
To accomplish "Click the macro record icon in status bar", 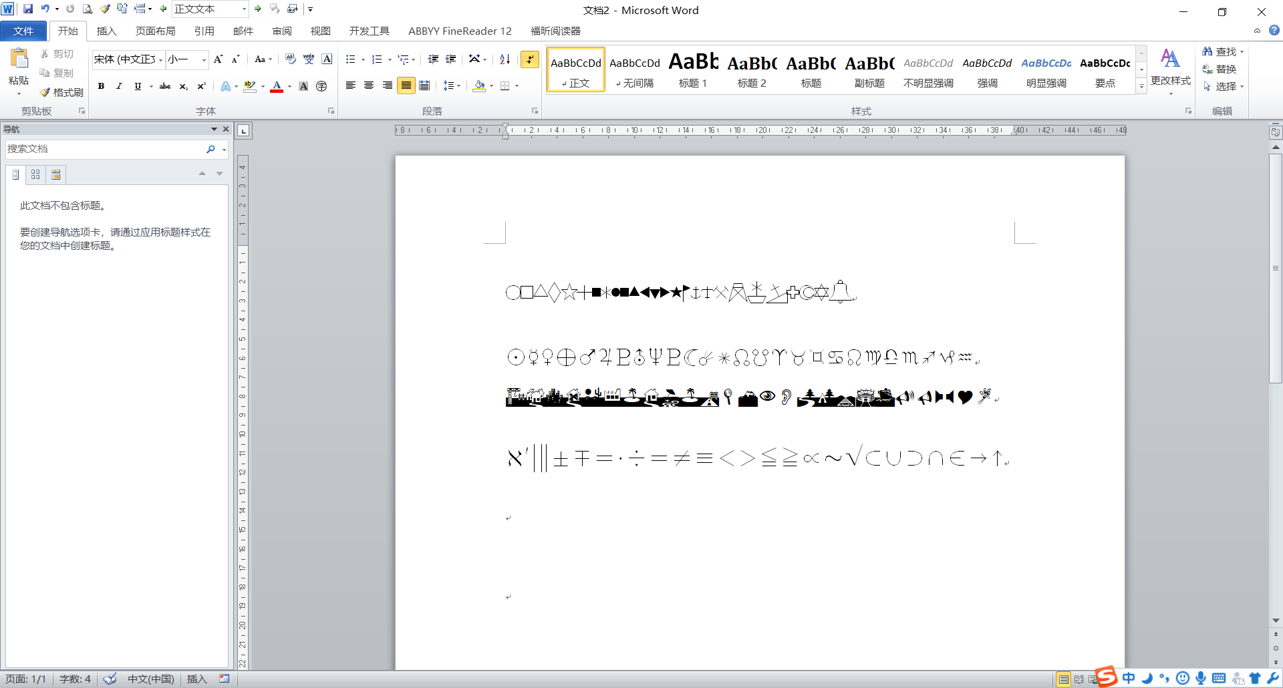I will point(225,679).
